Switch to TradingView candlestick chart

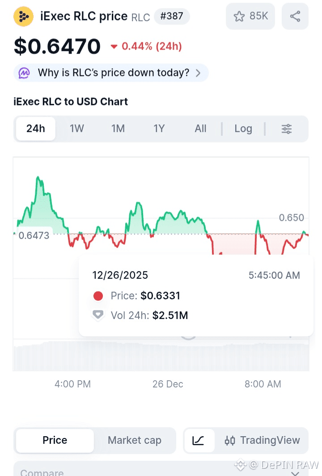click(x=262, y=440)
